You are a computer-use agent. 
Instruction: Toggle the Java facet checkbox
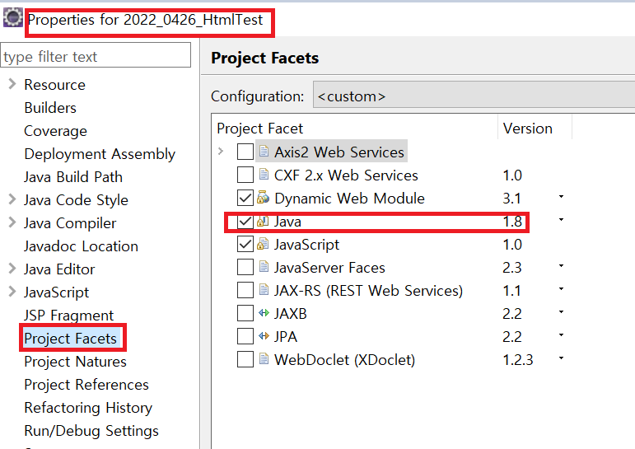tap(245, 222)
